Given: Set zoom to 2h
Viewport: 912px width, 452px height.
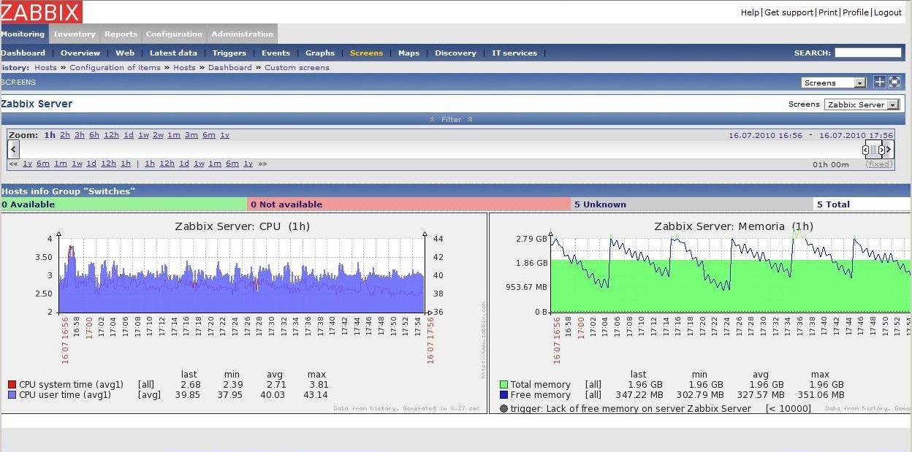Looking at the screenshot, I should pyautogui.click(x=65, y=135).
